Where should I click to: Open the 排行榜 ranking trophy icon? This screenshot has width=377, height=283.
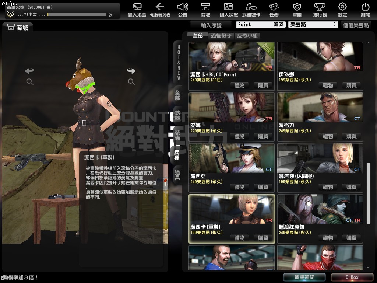click(320, 10)
